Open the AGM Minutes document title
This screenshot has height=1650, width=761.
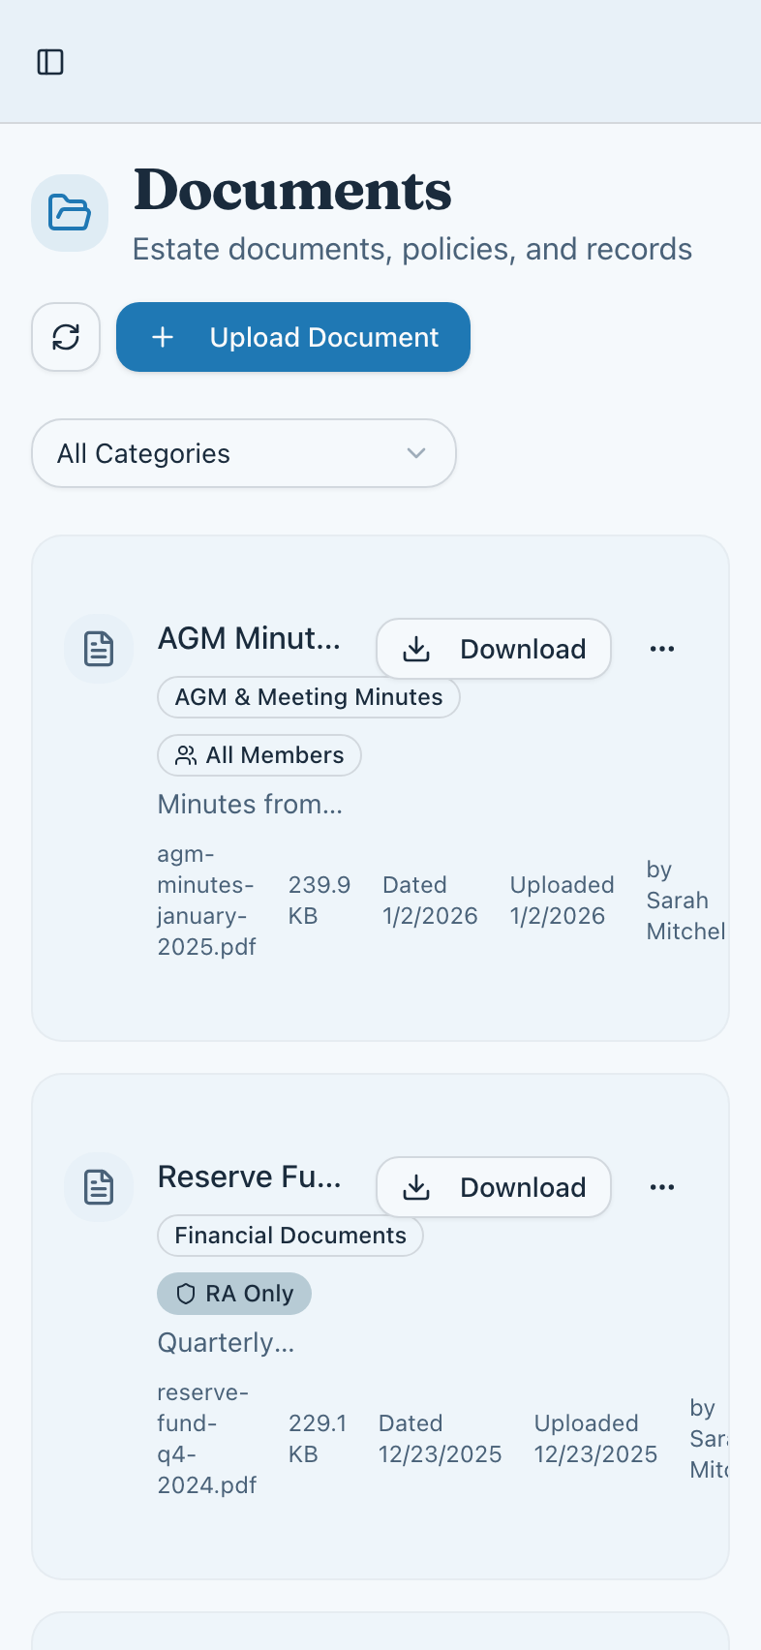249,639
